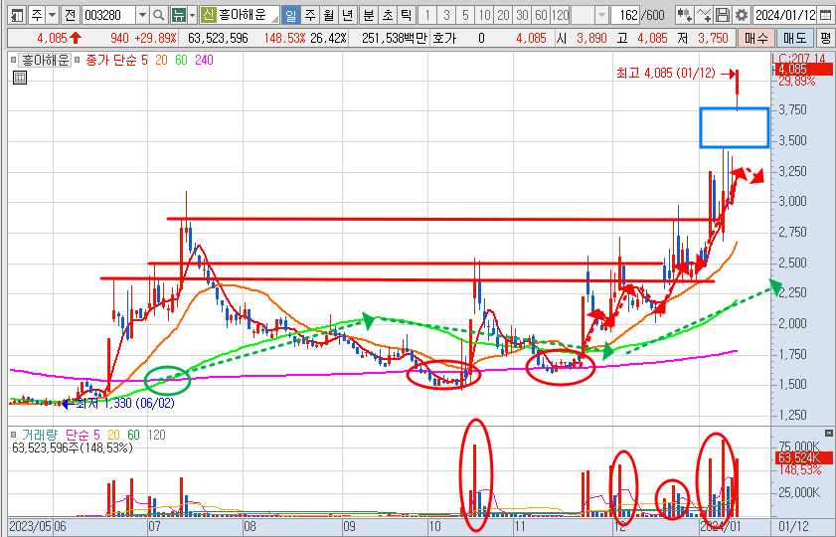The height and width of the screenshot is (537, 836).
Task: Select the 월 monthly chart period
Action: tap(328, 15)
